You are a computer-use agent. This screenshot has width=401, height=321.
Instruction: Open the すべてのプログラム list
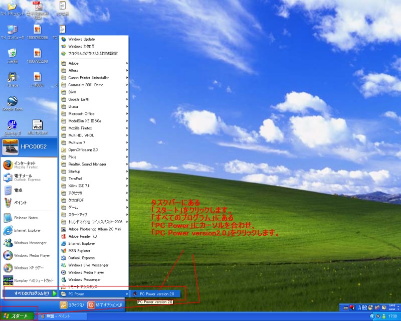(30, 293)
